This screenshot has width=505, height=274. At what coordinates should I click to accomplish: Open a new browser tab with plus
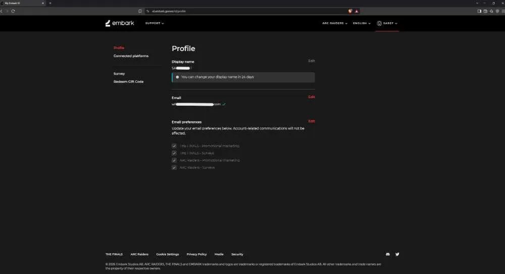[50, 3]
